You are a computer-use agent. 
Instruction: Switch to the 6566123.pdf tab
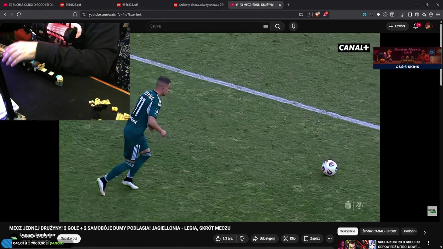click(85, 5)
